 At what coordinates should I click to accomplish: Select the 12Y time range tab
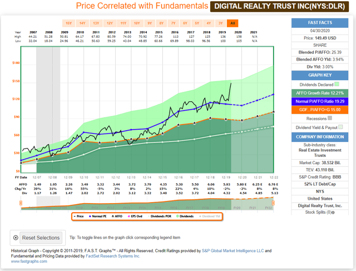pyautogui.click(x=110, y=23)
